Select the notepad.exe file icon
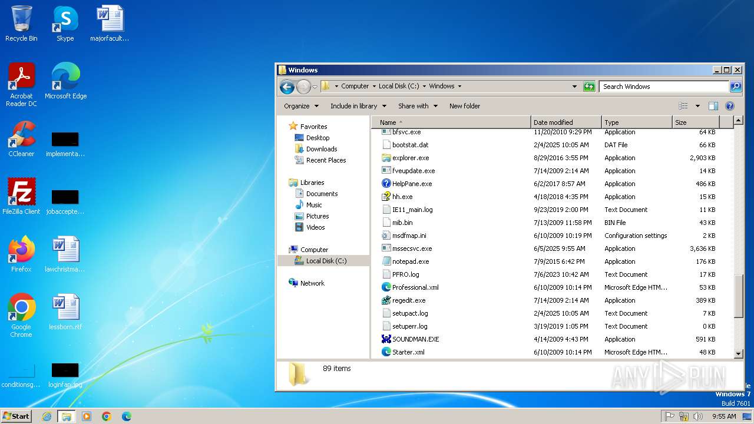 click(386, 261)
